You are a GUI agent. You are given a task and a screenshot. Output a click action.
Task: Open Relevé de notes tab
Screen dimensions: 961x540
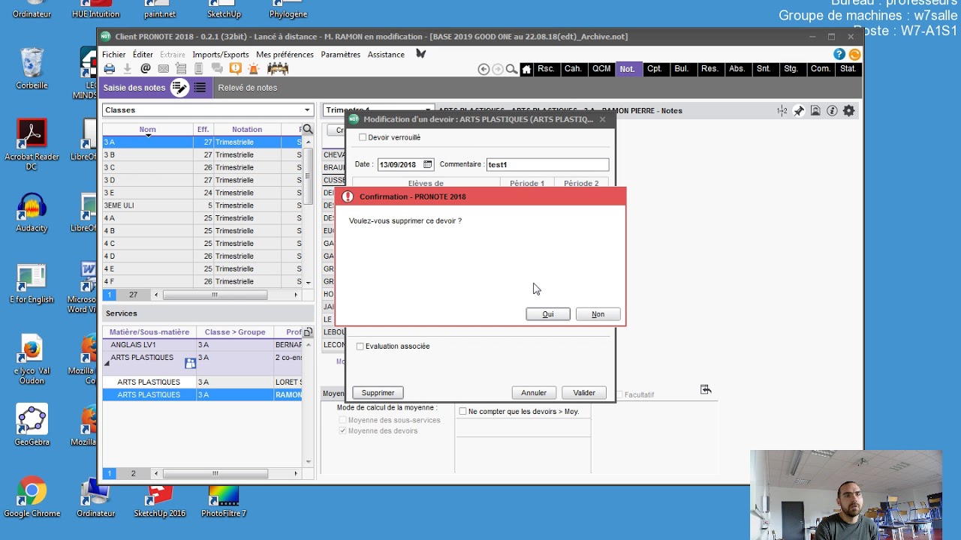[x=248, y=88]
